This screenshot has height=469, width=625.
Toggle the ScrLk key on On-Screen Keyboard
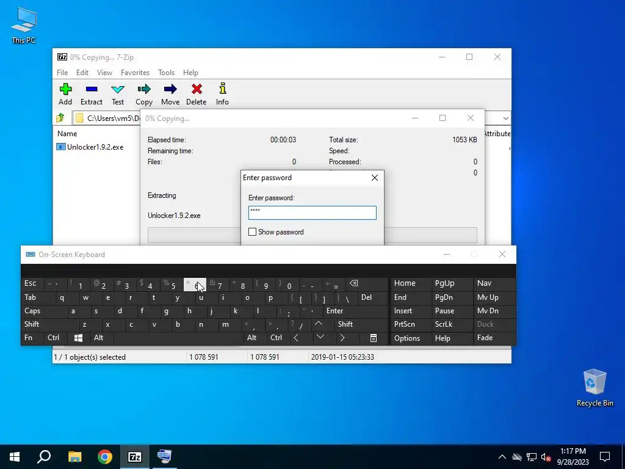coord(452,324)
